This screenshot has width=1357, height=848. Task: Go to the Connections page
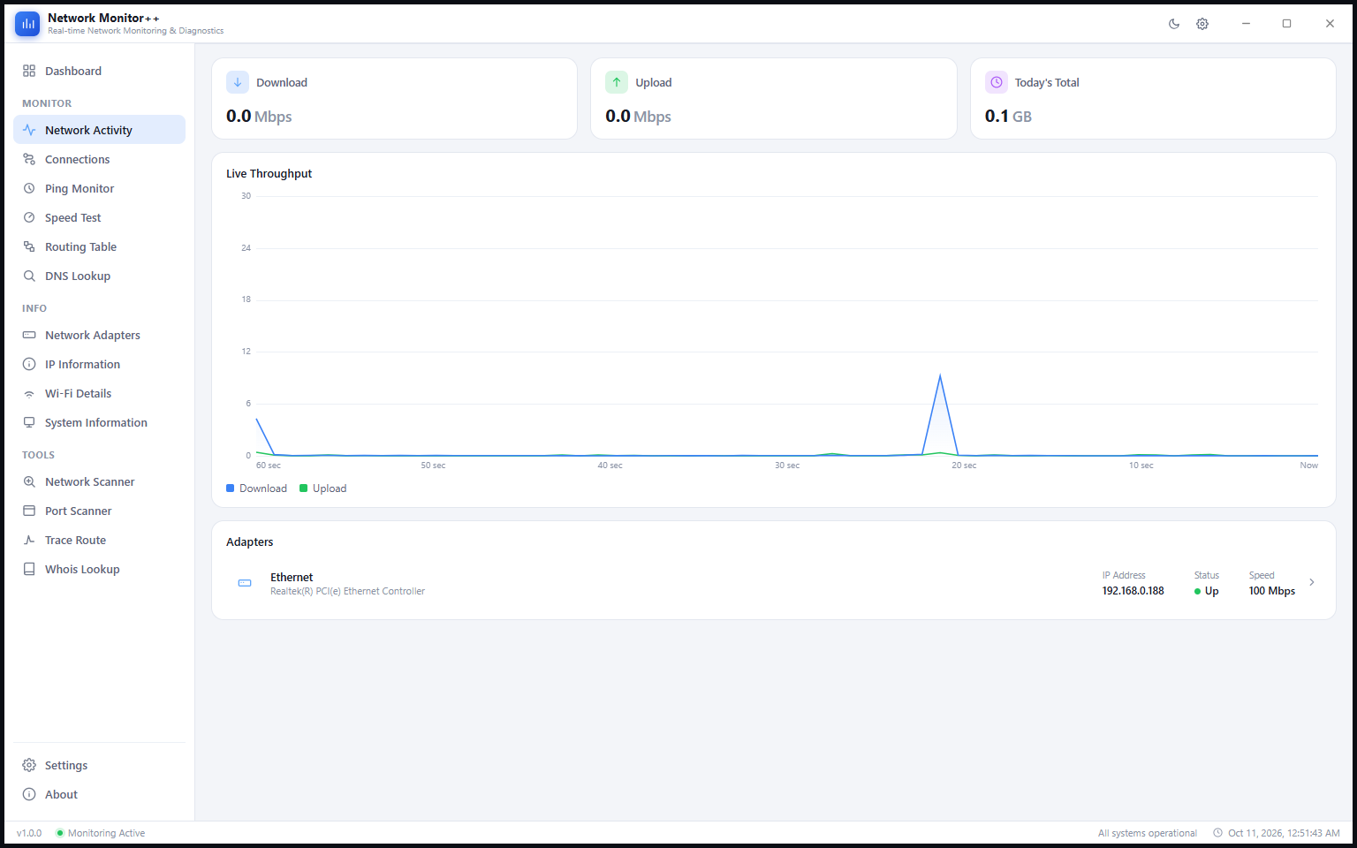coord(99,159)
